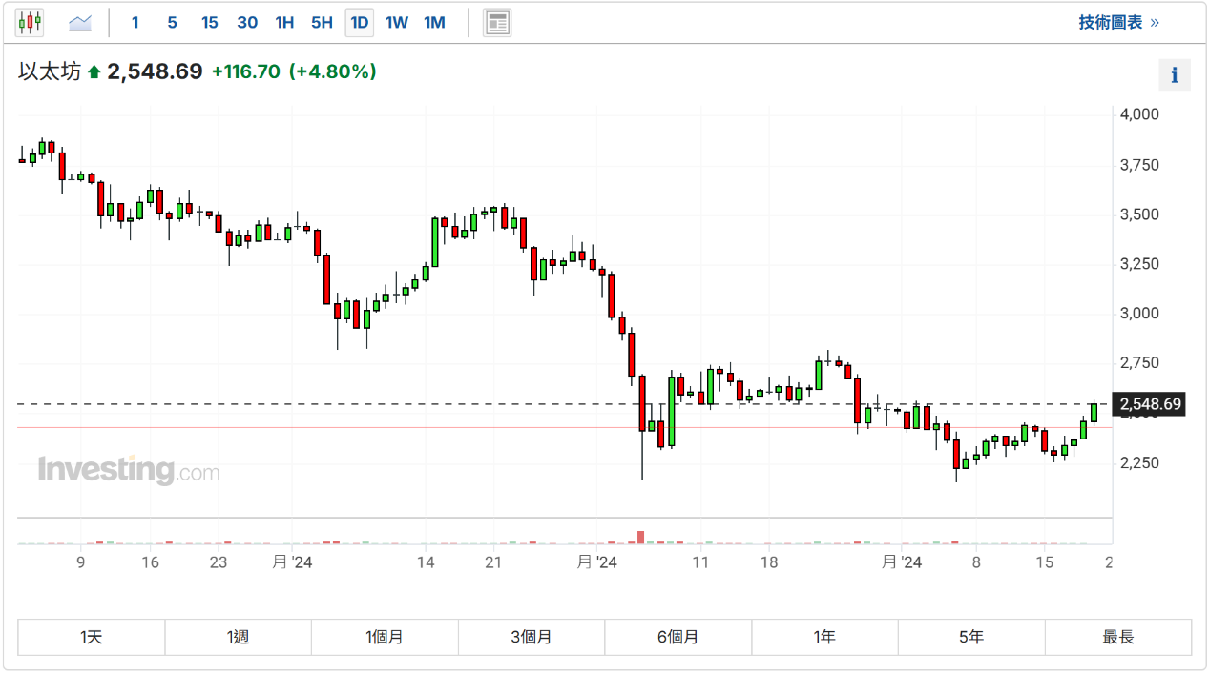The width and height of the screenshot is (1209, 674).
Task: Select the 1D interval button
Action: click(x=359, y=22)
